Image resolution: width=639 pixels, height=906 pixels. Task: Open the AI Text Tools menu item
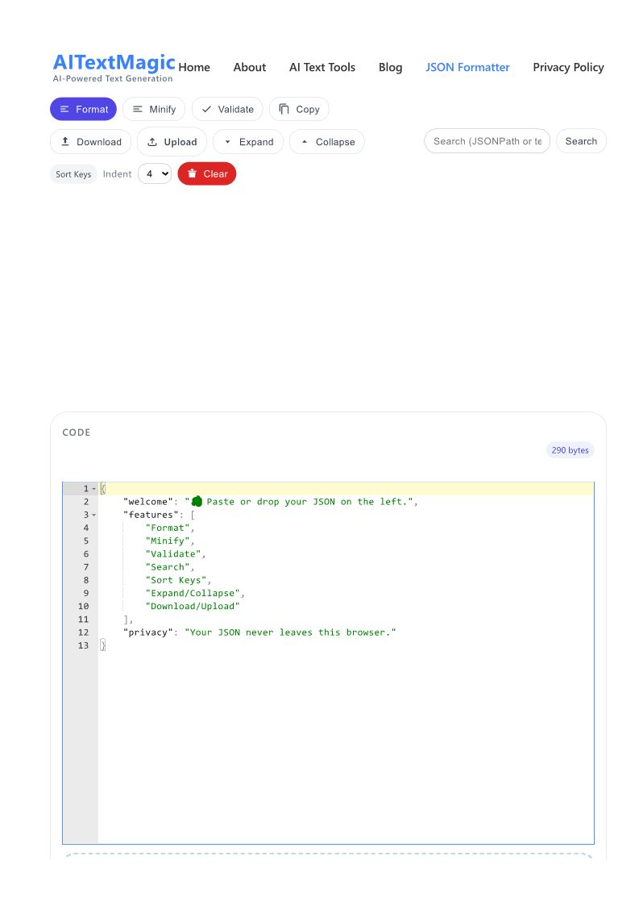pos(322,68)
